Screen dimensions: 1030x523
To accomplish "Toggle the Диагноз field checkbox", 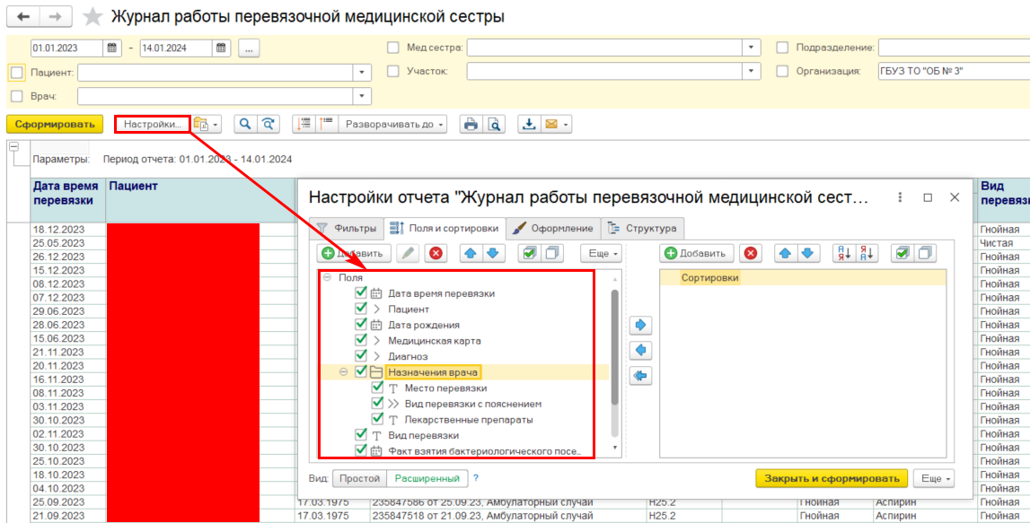I will pos(361,356).
